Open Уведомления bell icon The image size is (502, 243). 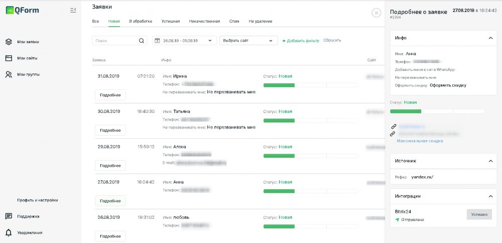click(x=9, y=232)
